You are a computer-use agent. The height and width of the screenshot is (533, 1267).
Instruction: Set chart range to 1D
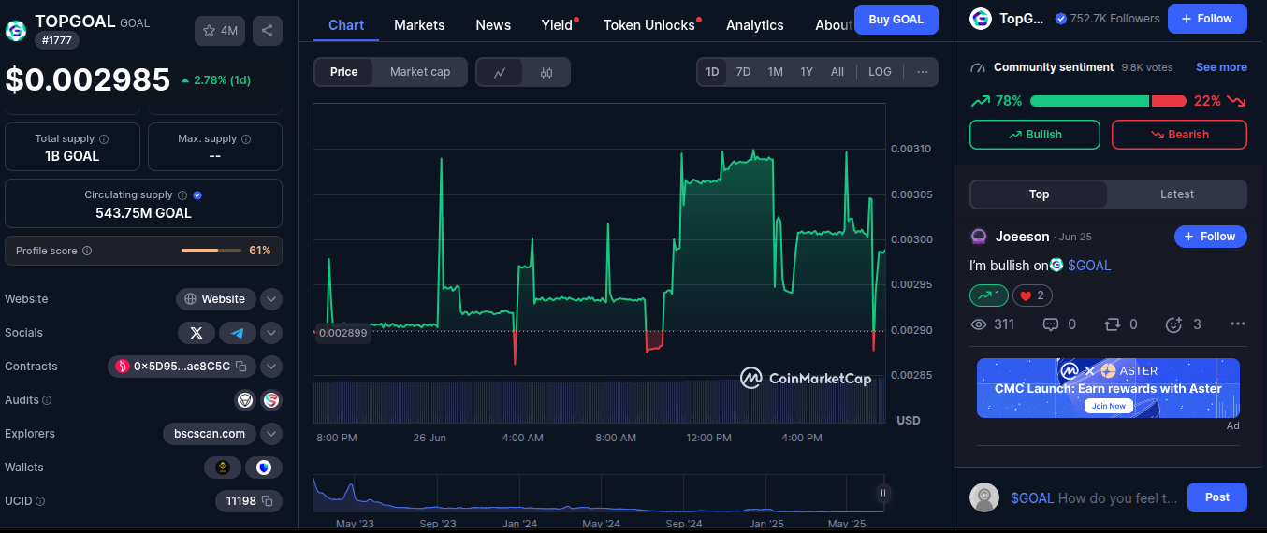712,72
